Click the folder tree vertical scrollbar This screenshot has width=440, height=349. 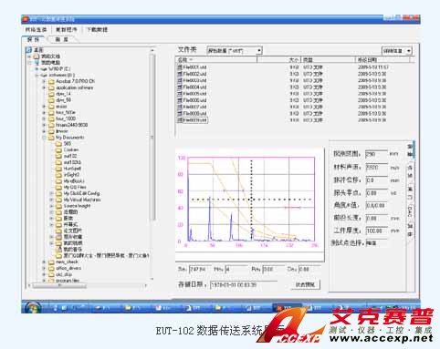point(152,164)
